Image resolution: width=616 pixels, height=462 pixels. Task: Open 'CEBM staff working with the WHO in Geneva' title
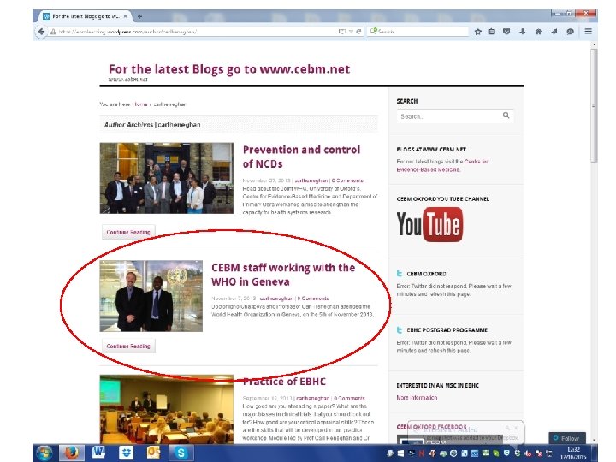283,275
